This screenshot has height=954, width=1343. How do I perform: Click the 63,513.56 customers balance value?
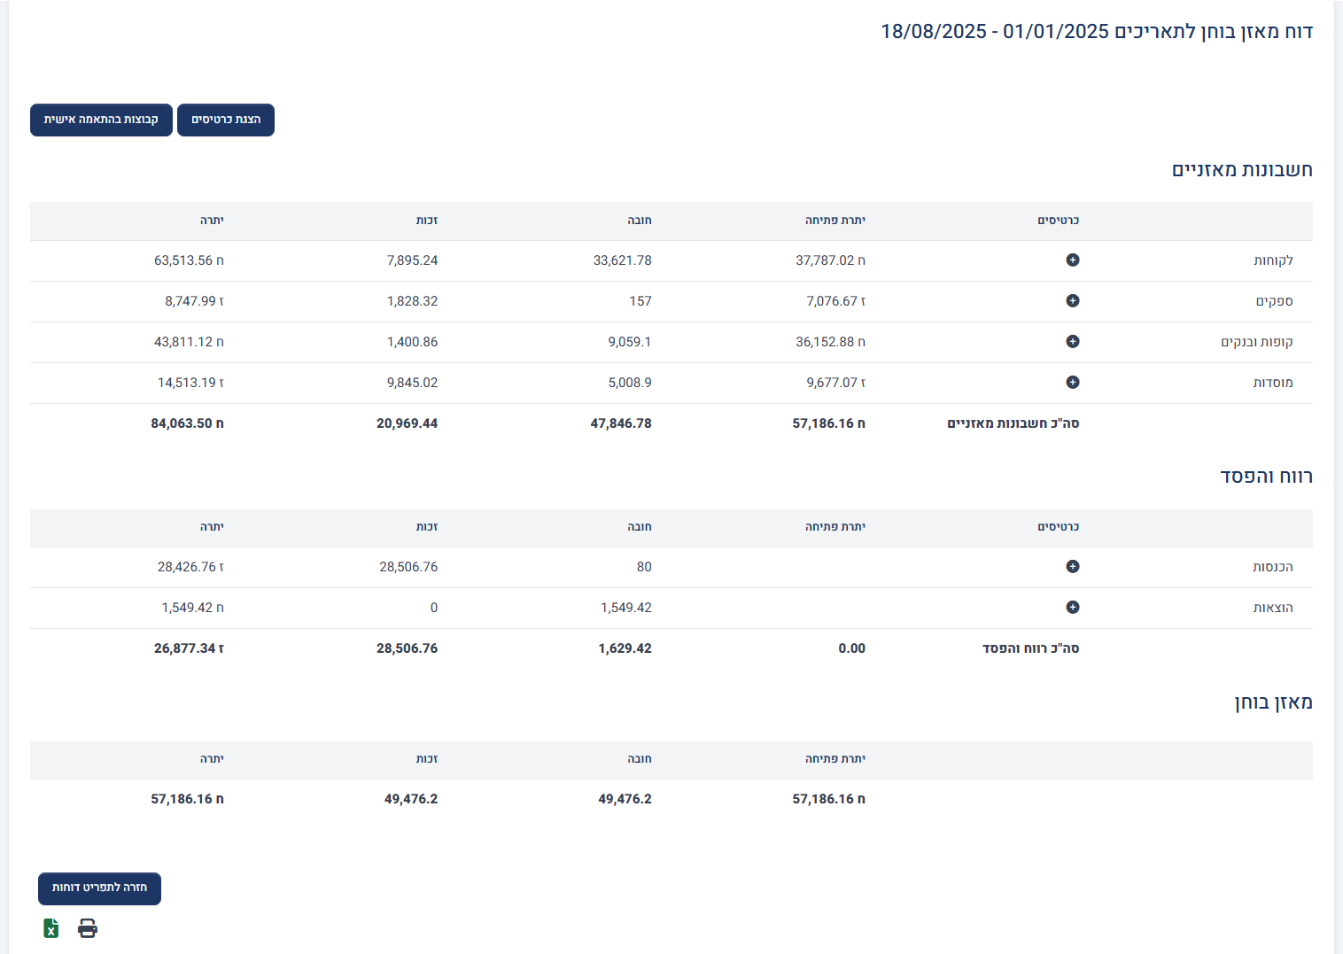(189, 260)
